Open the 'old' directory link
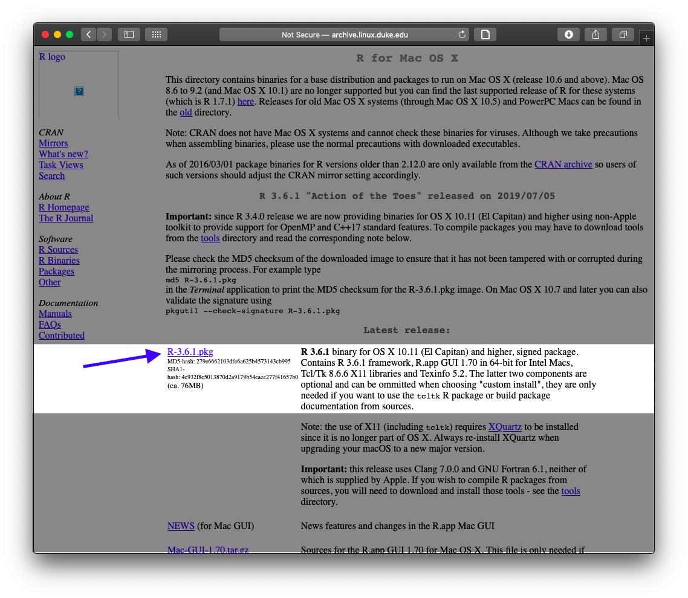 point(186,112)
